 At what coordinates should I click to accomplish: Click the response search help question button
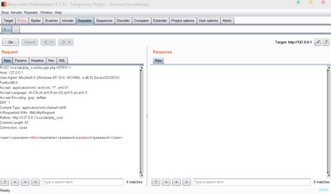click(156, 182)
